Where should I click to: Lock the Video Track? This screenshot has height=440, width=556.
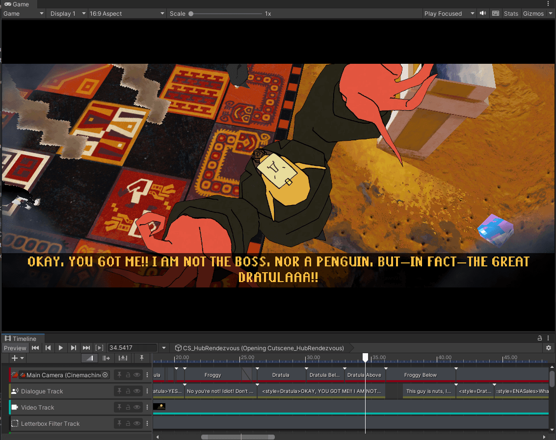128,408
